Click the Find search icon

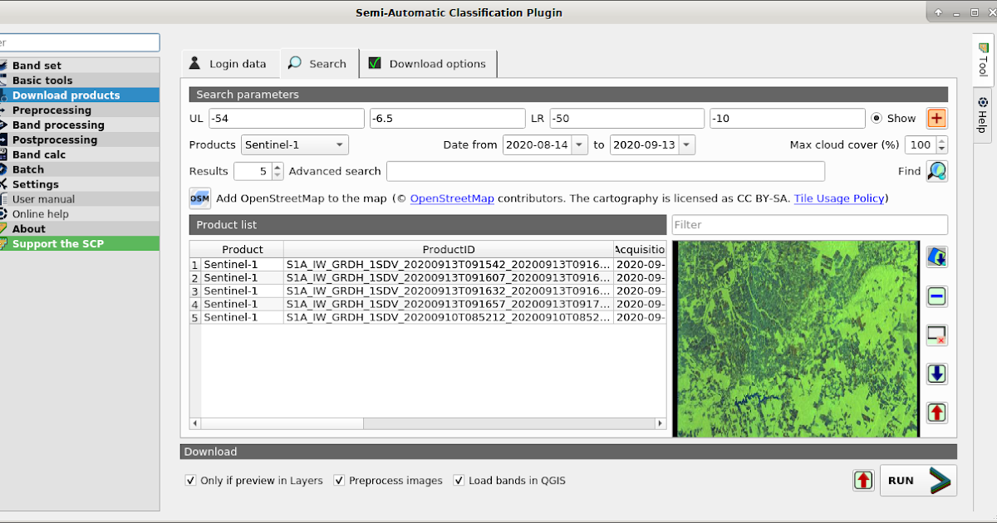point(937,171)
